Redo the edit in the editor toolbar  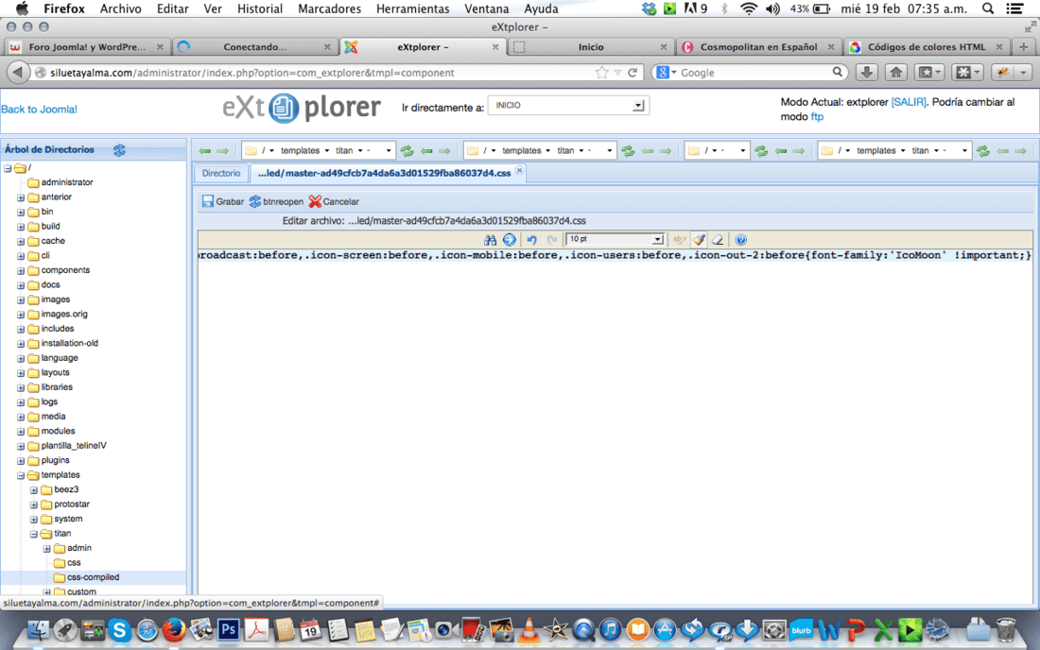[x=551, y=240]
